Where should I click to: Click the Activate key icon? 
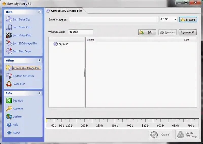point(9,109)
